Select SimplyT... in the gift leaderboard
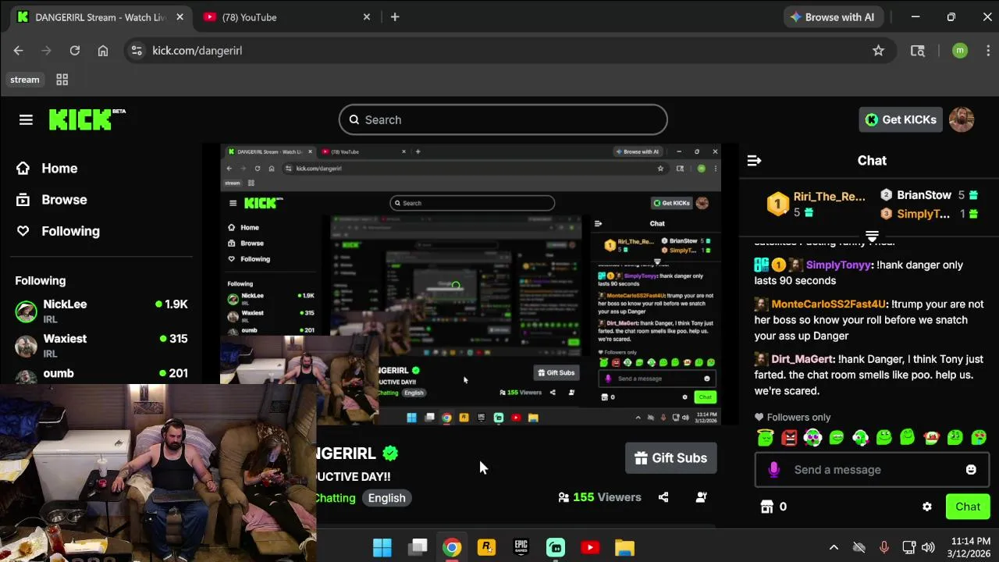 (x=929, y=214)
